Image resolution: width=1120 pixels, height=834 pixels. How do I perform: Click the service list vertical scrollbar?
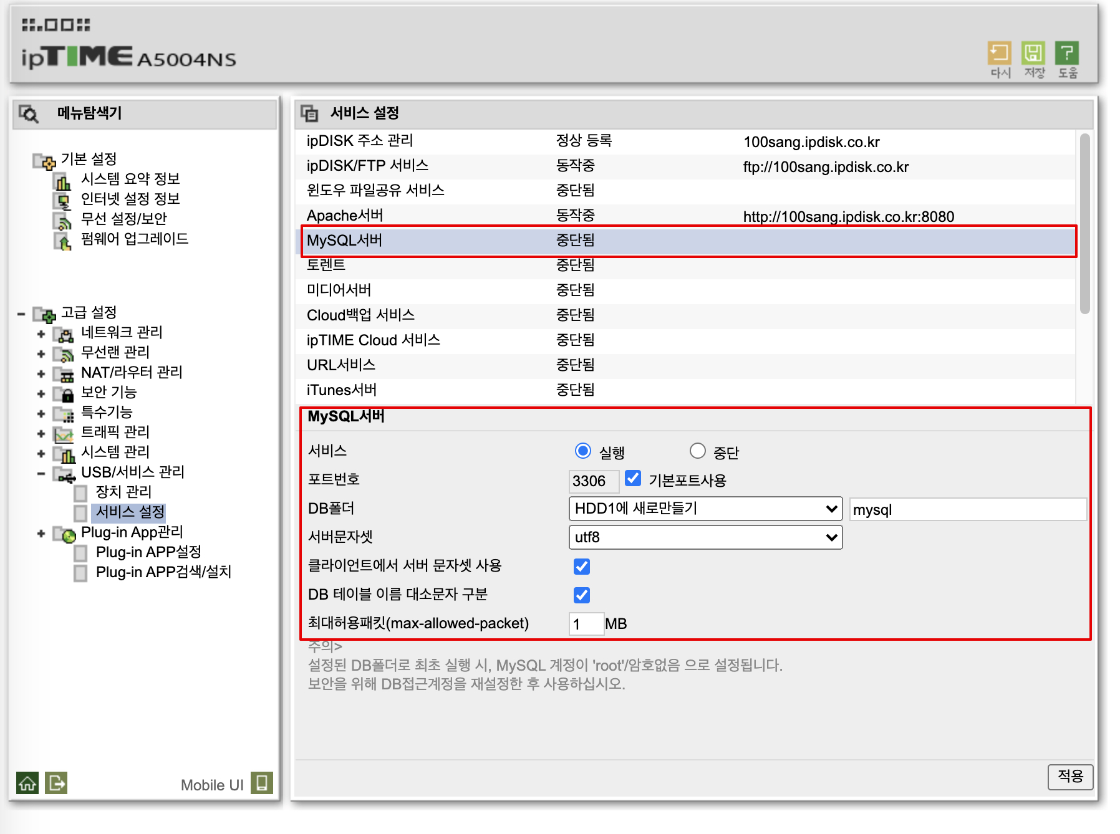(1085, 223)
